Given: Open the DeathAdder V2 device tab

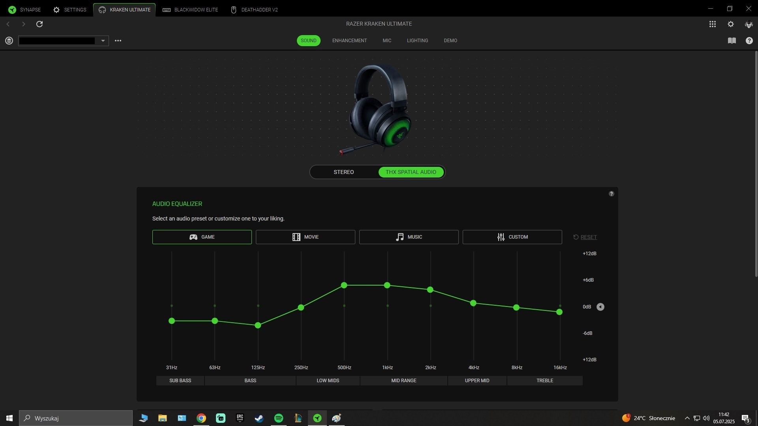Looking at the screenshot, I should coord(254,9).
